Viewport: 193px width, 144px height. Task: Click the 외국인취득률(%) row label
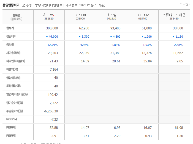tap(16, 61)
